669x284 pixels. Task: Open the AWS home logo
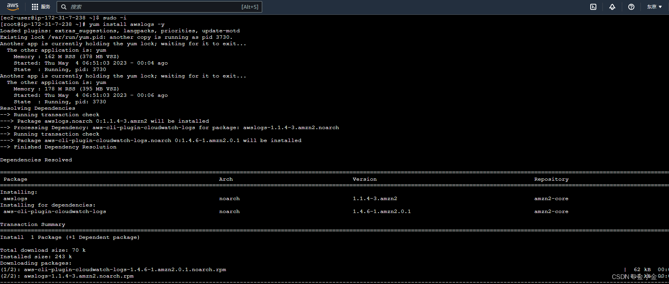tap(13, 6)
